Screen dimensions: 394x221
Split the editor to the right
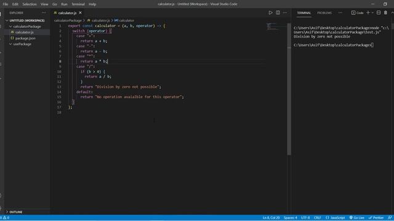pyautogui.click(x=278, y=13)
